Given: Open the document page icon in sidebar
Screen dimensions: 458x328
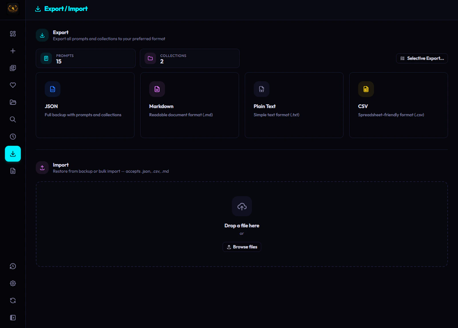Looking at the screenshot, I should tap(13, 171).
